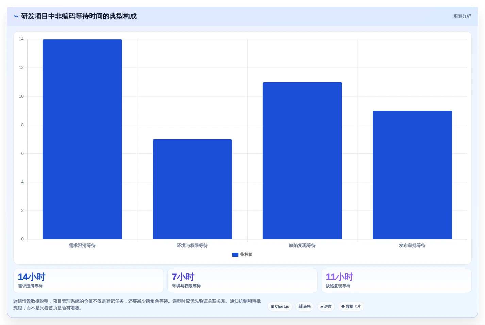
Task: Click the 发布审批等待 bar in the chart
Action: pyautogui.click(x=412, y=175)
